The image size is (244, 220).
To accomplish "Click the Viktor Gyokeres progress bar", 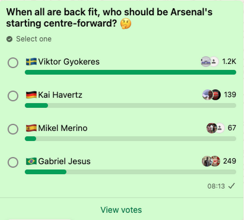I will pyautogui.click(x=130, y=73).
